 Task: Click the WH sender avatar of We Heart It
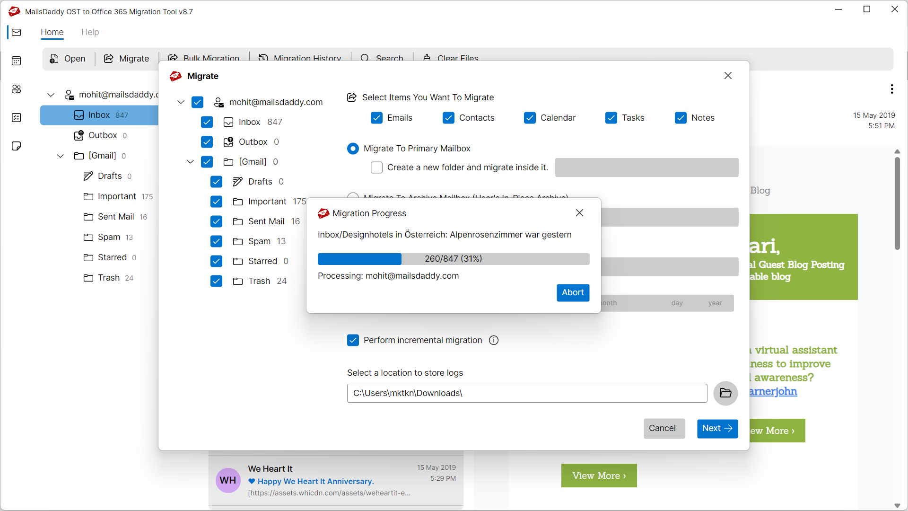coord(228,480)
